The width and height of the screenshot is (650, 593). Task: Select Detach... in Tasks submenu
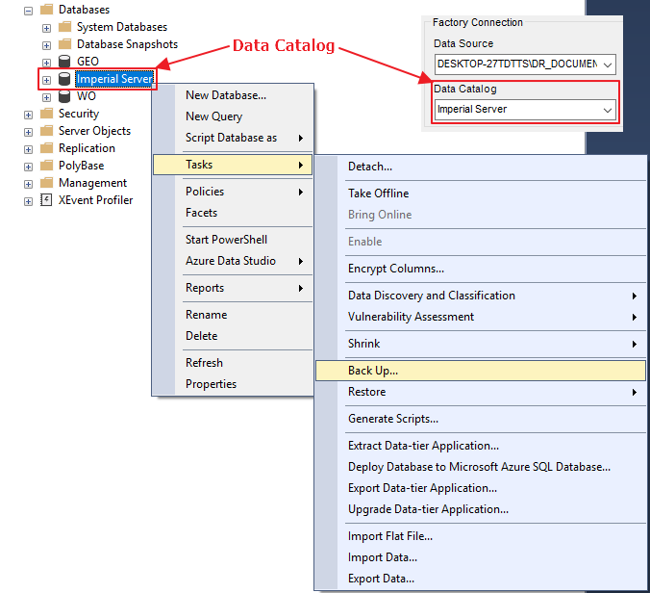click(481, 167)
